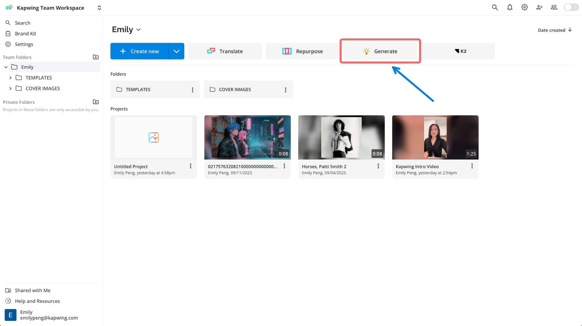The width and height of the screenshot is (582, 326).
Task: Click the new folder icon beside Team Folders
Action: pyautogui.click(x=95, y=57)
